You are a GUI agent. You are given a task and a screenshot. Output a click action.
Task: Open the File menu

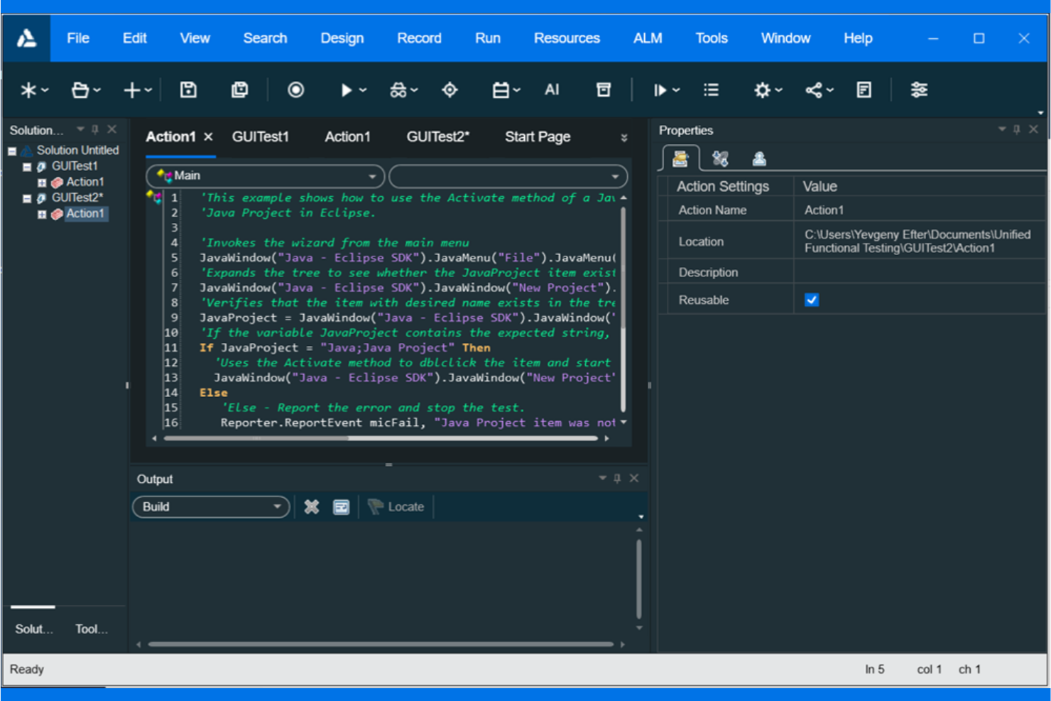tap(78, 38)
